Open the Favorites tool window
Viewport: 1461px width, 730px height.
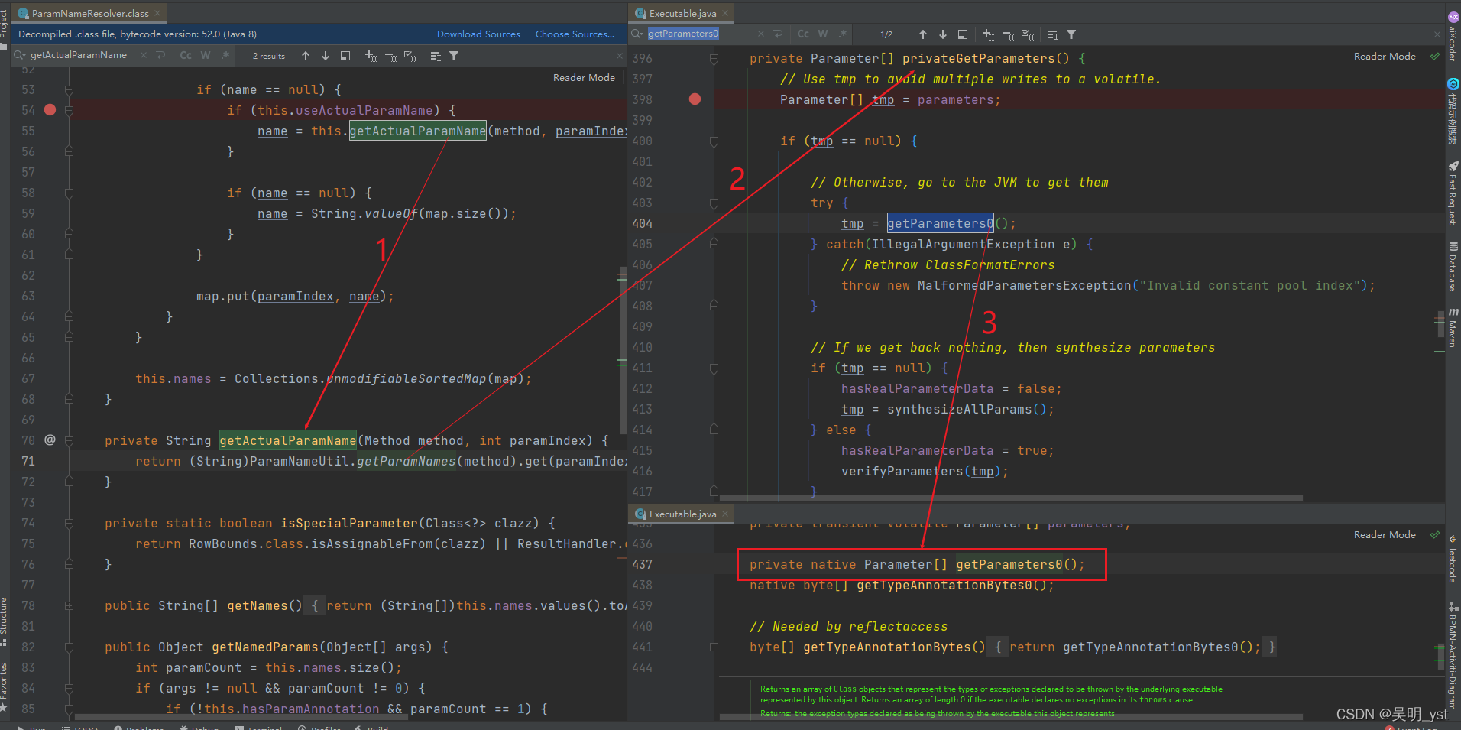click(x=5, y=686)
